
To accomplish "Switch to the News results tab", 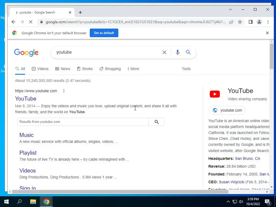I will pos(63,69).
